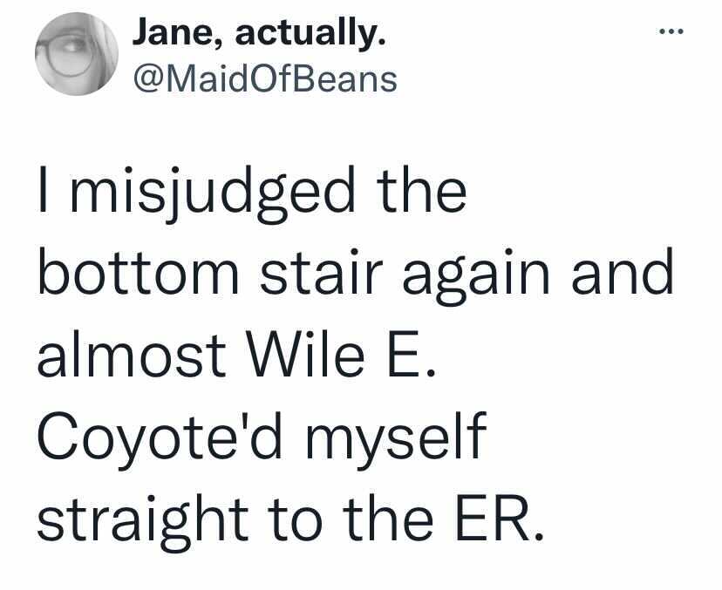Open the "Jane, actually." profile name

tap(259, 32)
